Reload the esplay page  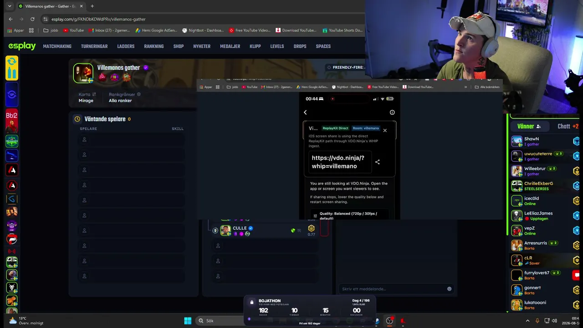tap(32, 19)
